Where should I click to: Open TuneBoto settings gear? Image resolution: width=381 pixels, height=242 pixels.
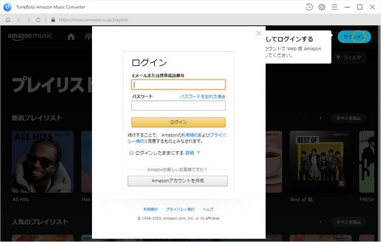coord(322,7)
